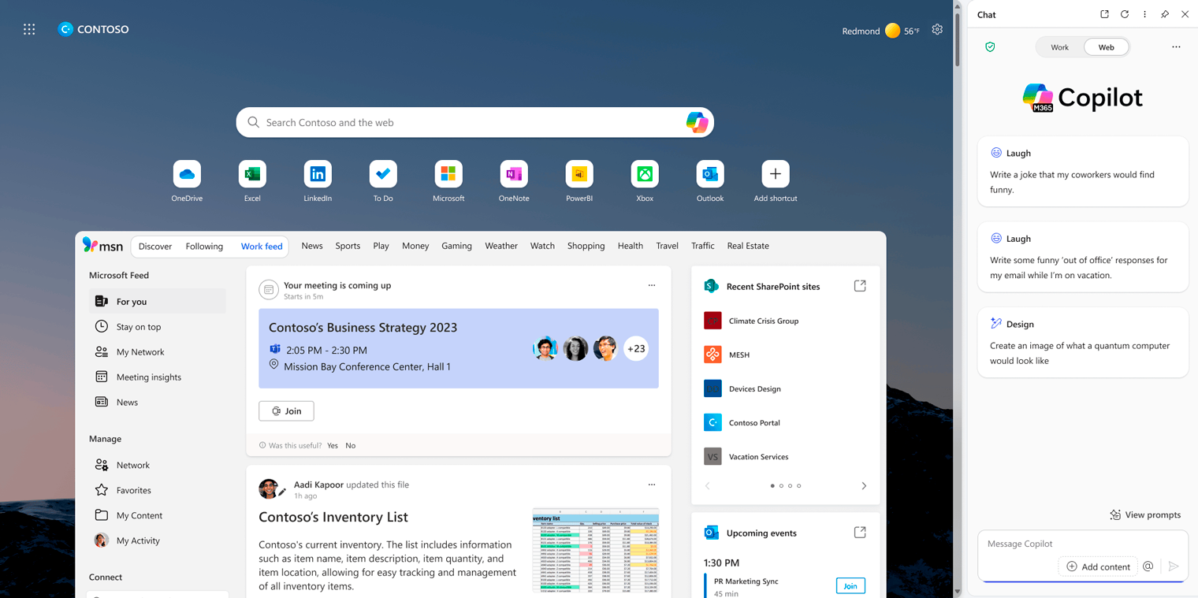Open Aadi Kapoor post more options ellipsis
This screenshot has height=598, width=1198.
[x=652, y=485]
